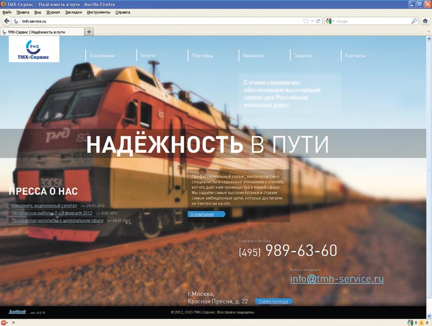Click the Adblock icon in the status bar
The height and width of the screenshot is (326, 432).
pos(5,322)
